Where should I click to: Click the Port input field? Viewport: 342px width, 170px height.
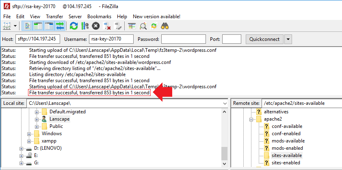pyautogui.click(x=232, y=39)
